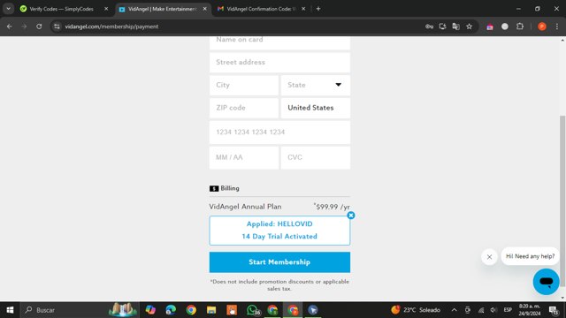Viewport: 566px width, 318px height.
Task: Open the Windows Start menu
Action: pyautogui.click(x=10, y=310)
